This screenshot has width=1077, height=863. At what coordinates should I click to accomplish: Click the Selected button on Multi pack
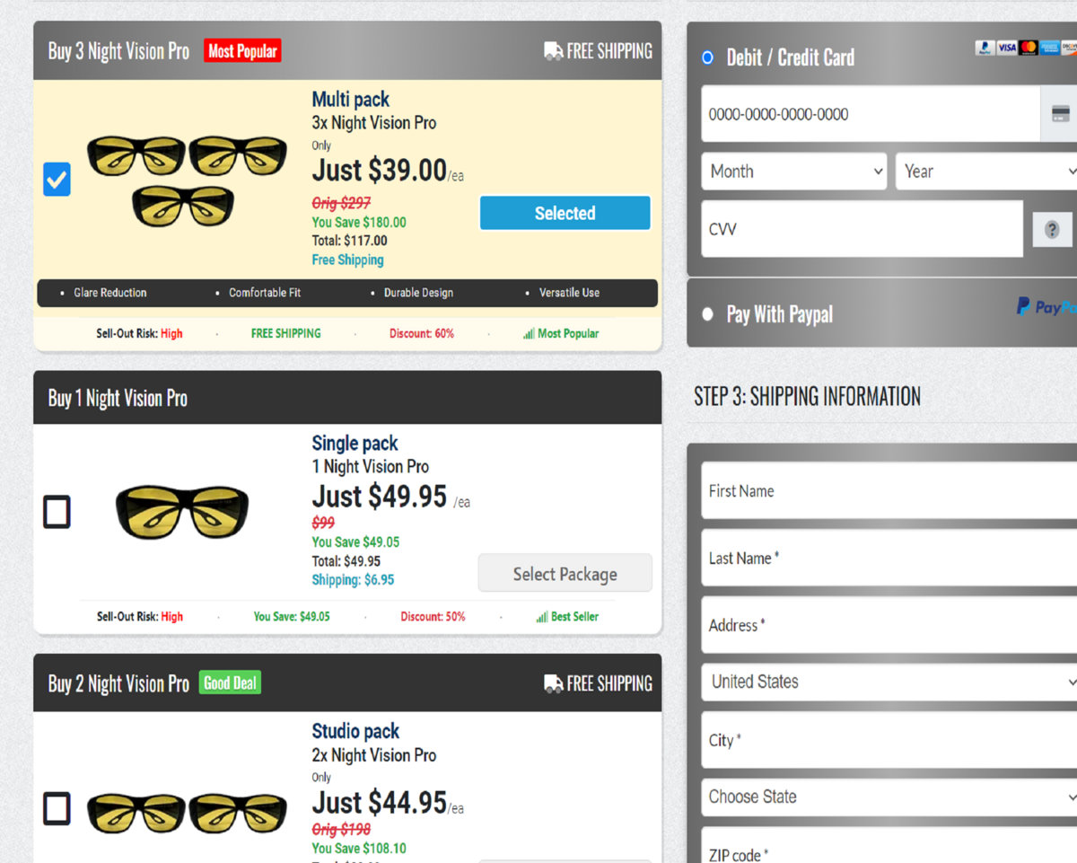[x=565, y=213]
